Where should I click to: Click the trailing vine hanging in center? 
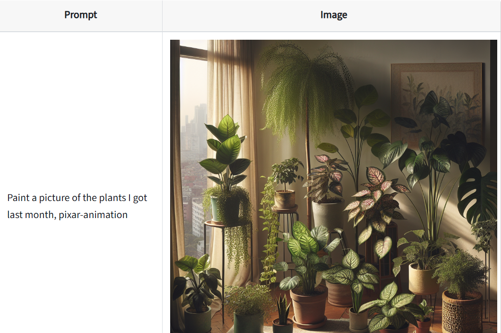pos(269,230)
